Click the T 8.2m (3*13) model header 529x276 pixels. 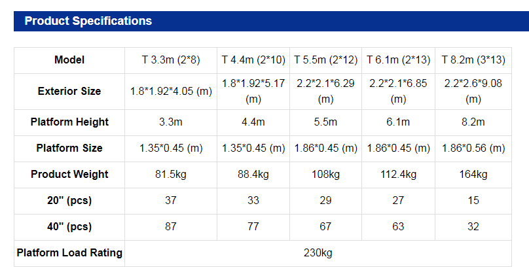pyautogui.click(x=473, y=60)
